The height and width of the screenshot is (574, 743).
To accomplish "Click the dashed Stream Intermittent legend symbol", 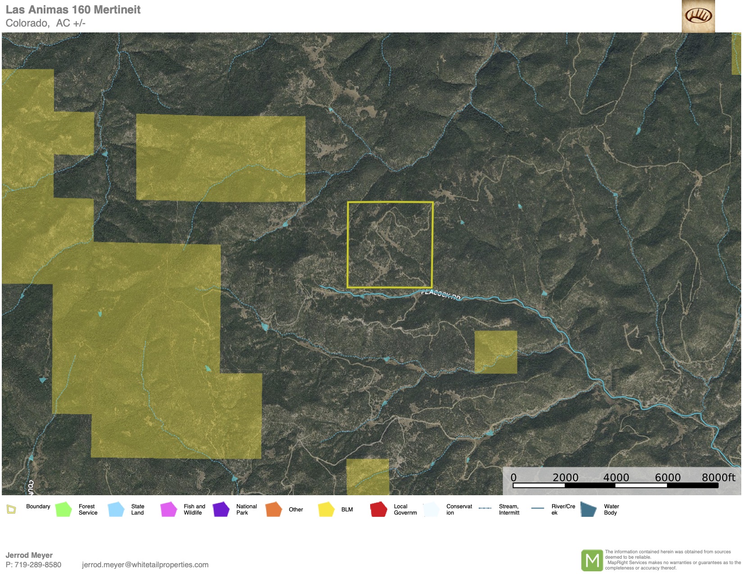I will click(485, 508).
